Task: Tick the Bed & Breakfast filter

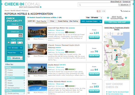Action: pyautogui.click(x=6, y=88)
